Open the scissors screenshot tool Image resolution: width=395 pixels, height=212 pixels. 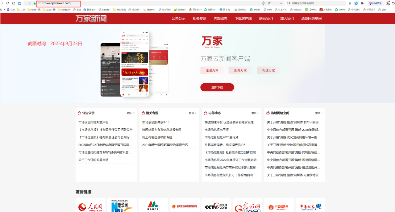350,3
